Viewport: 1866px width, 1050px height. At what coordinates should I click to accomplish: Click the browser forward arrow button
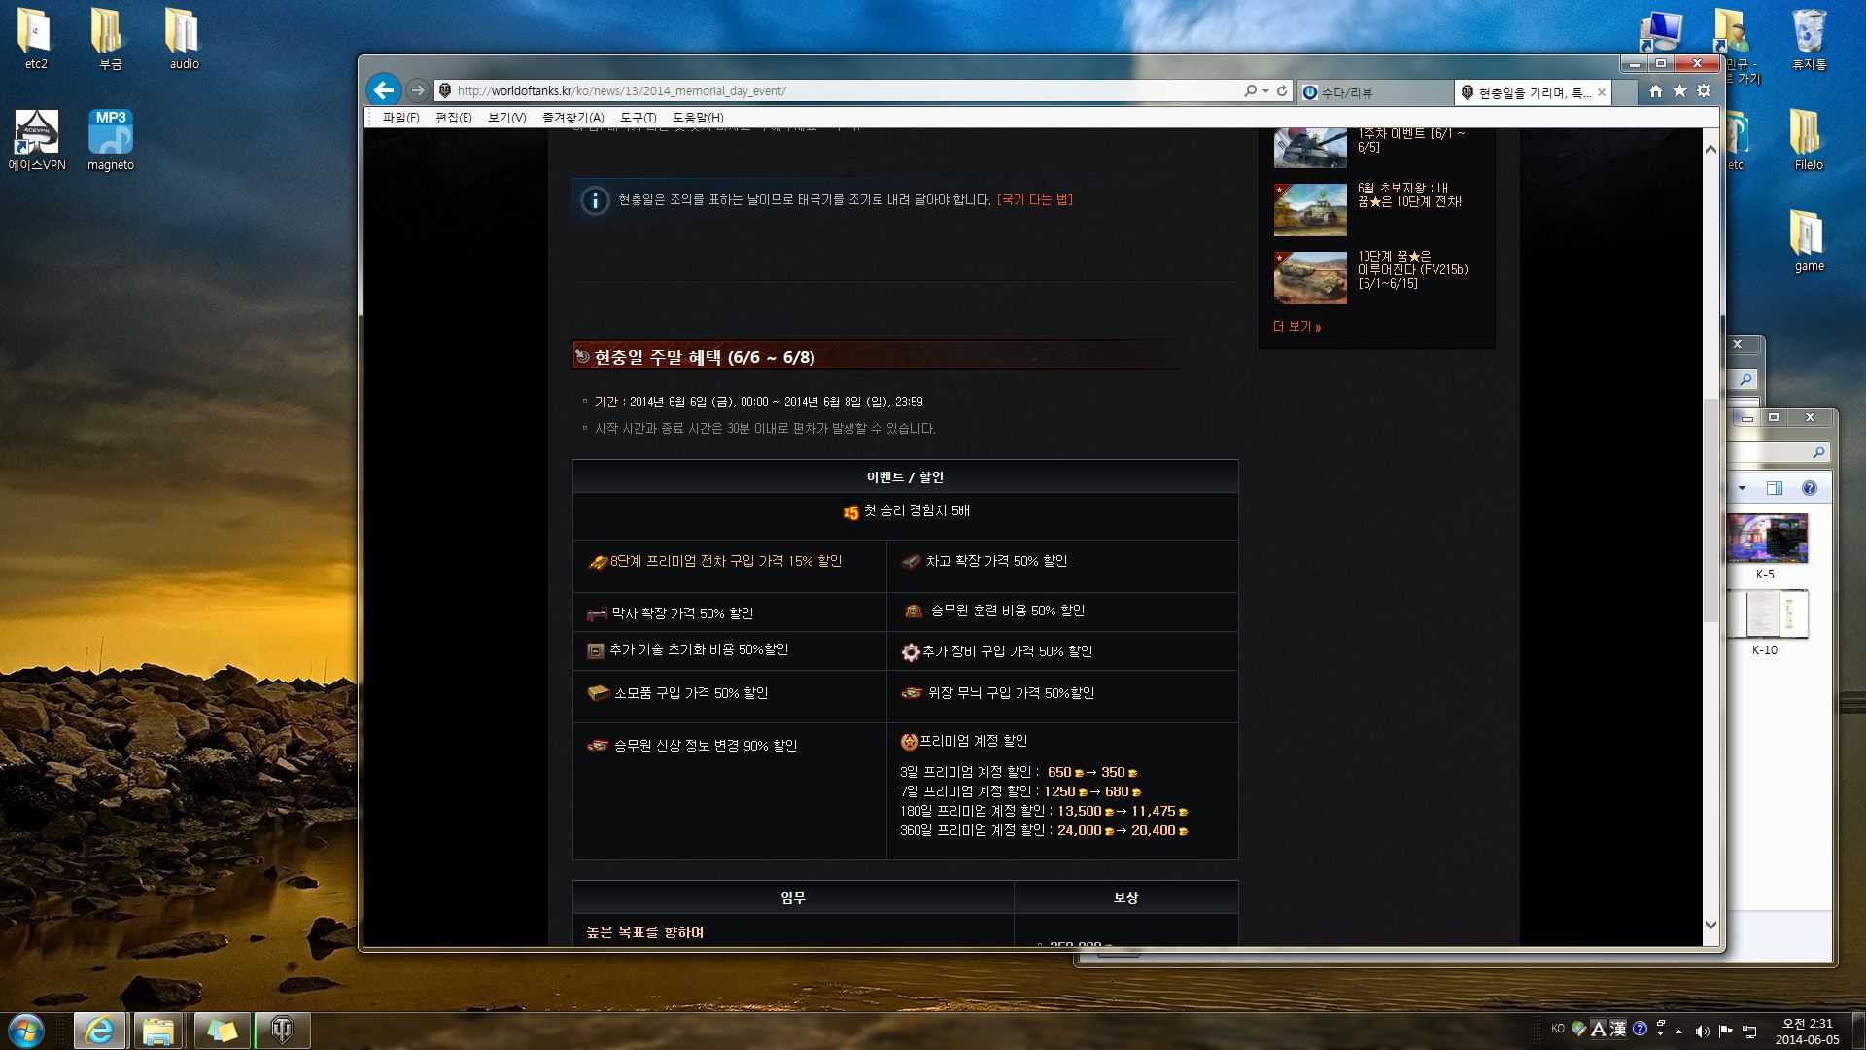click(418, 90)
